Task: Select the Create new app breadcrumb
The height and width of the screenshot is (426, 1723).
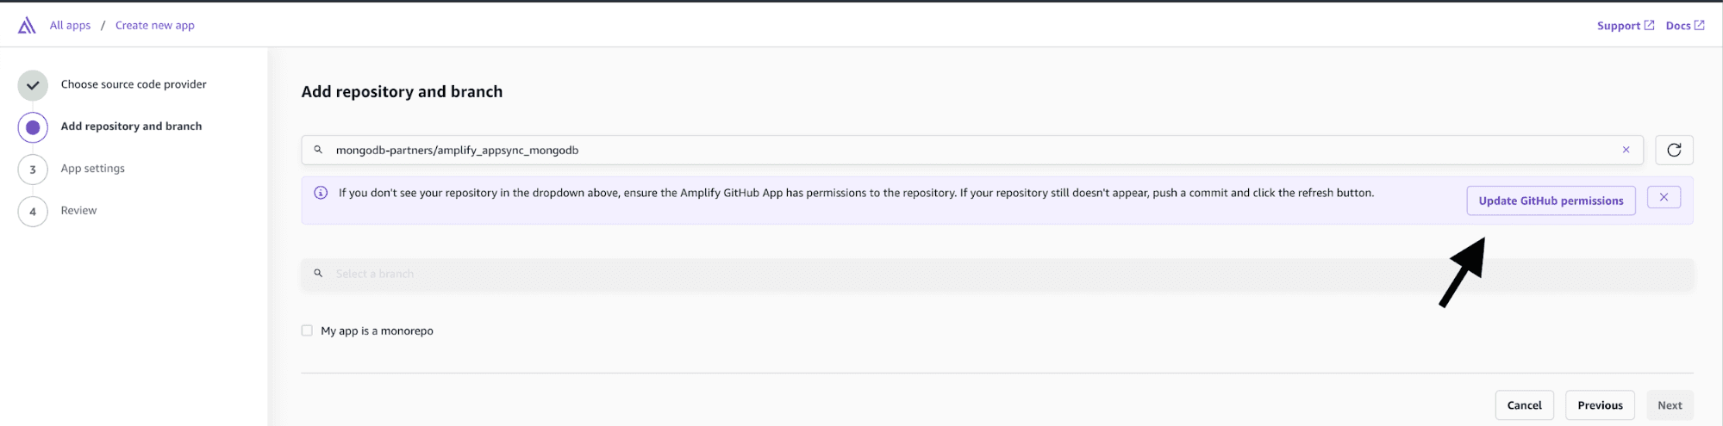Action: [155, 26]
